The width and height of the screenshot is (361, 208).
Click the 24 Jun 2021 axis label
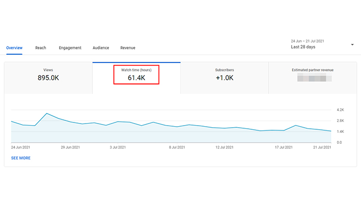20,147
